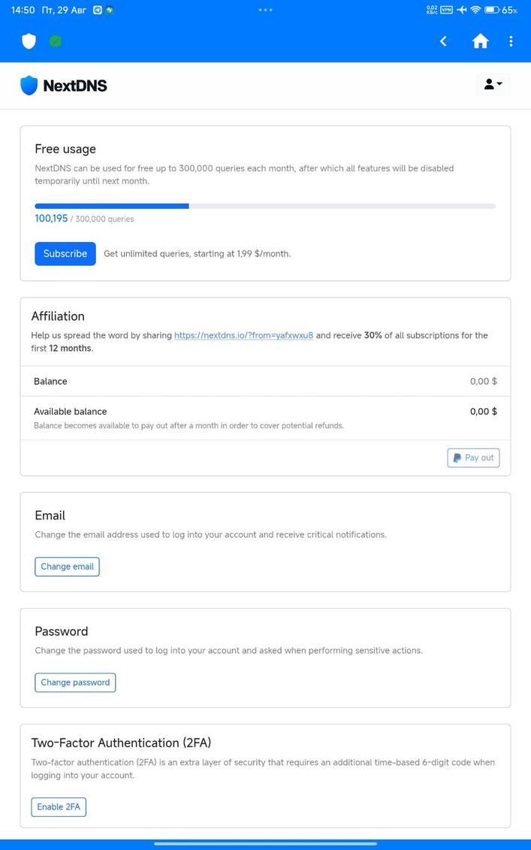Tap the account person icon
Screen dimensions: 531x850
click(x=489, y=83)
